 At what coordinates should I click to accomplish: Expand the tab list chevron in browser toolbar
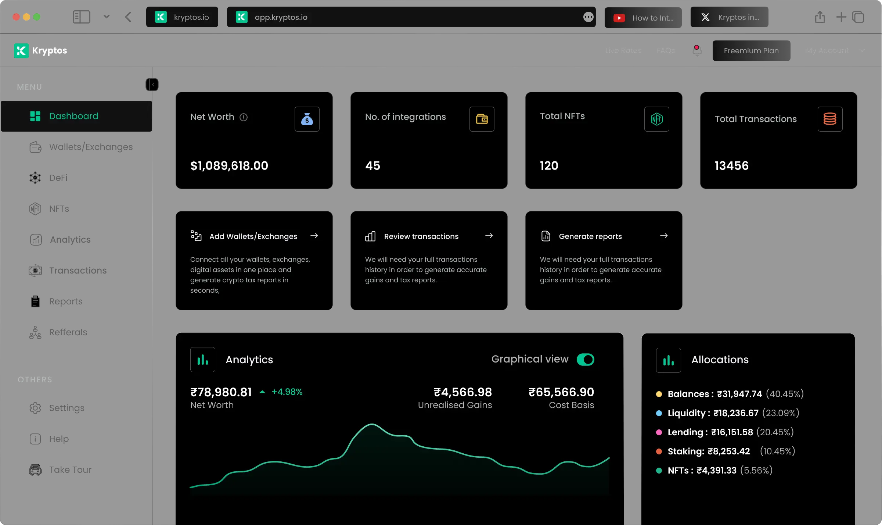pos(107,17)
